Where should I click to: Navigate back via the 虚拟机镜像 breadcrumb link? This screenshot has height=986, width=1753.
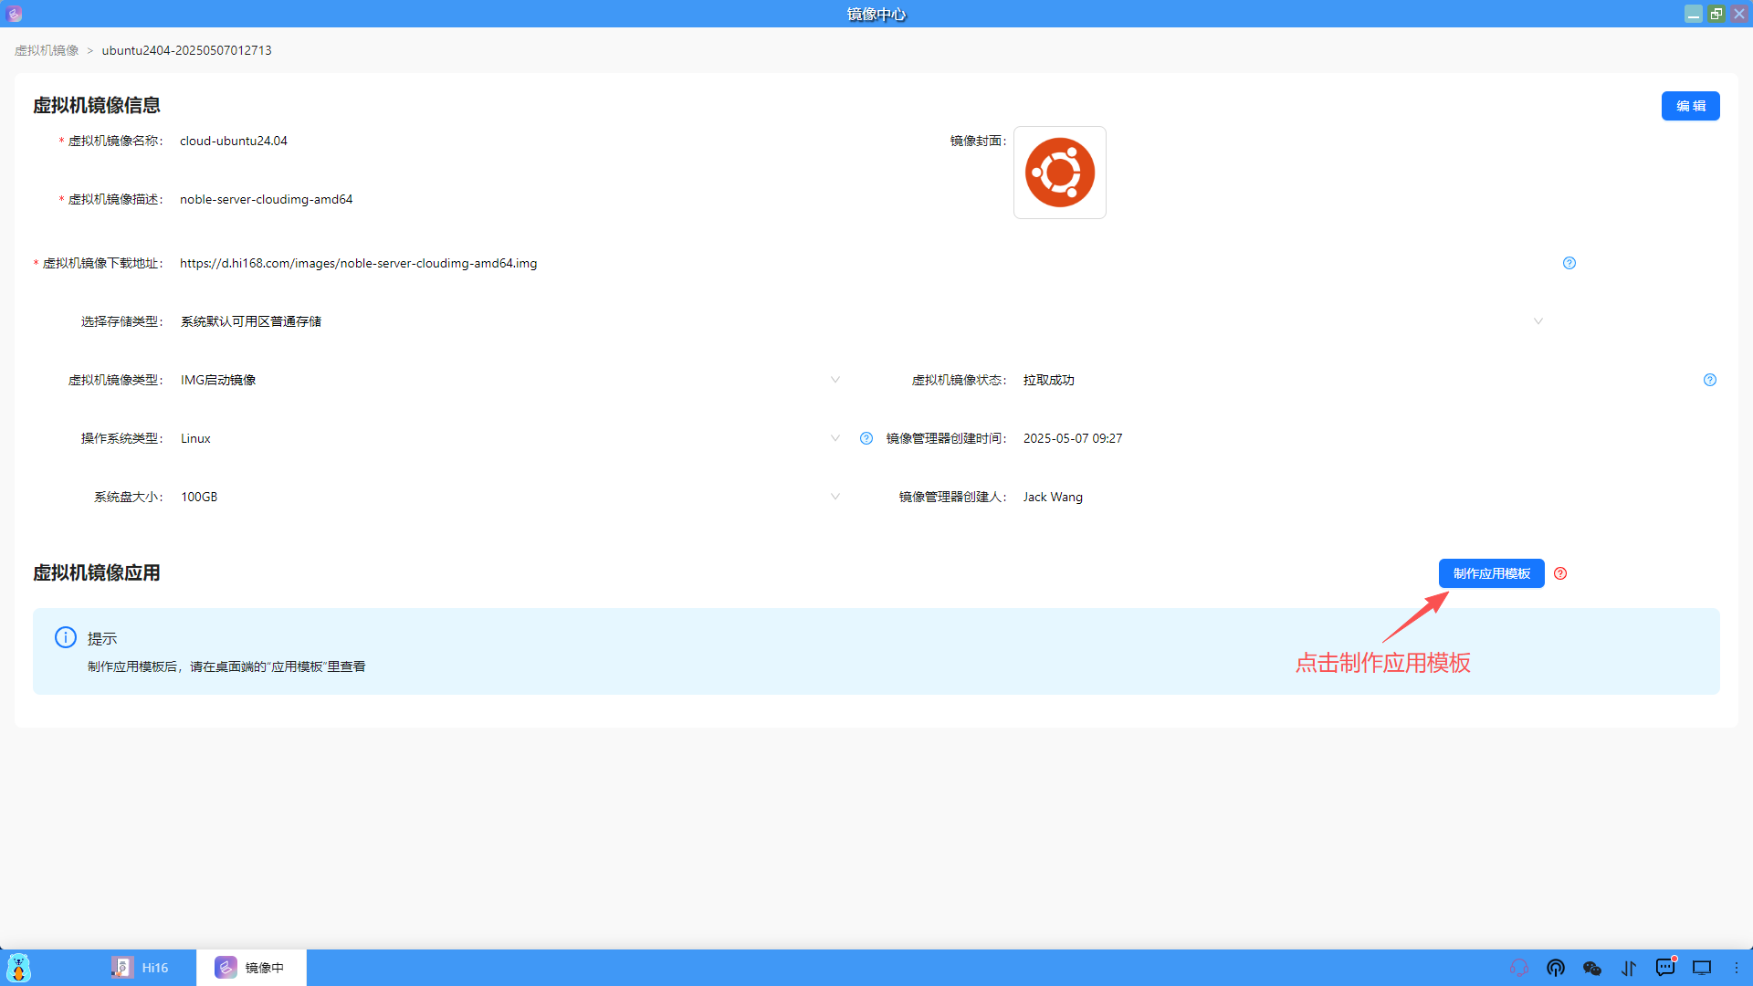click(47, 50)
